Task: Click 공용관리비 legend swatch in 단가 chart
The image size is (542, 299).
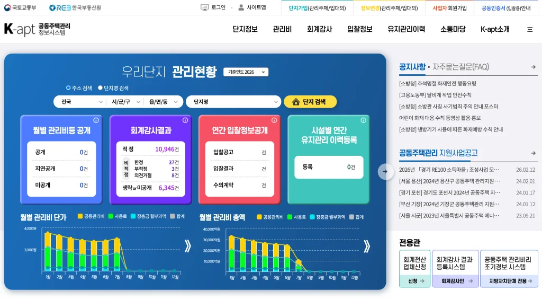Action: point(80,216)
